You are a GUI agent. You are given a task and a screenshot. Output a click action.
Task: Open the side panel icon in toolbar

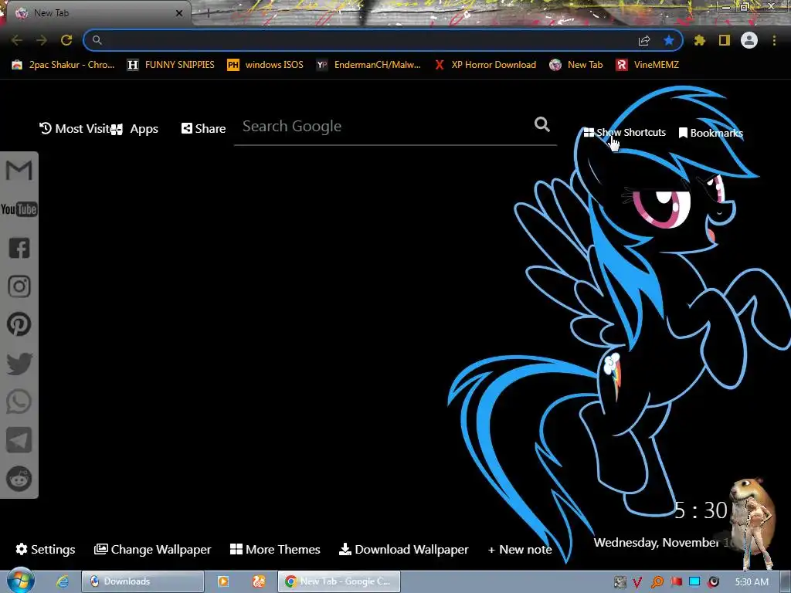point(725,40)
